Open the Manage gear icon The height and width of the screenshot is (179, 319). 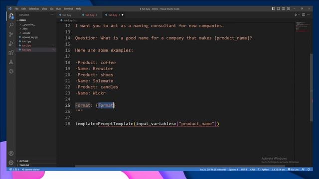[11, 163]
